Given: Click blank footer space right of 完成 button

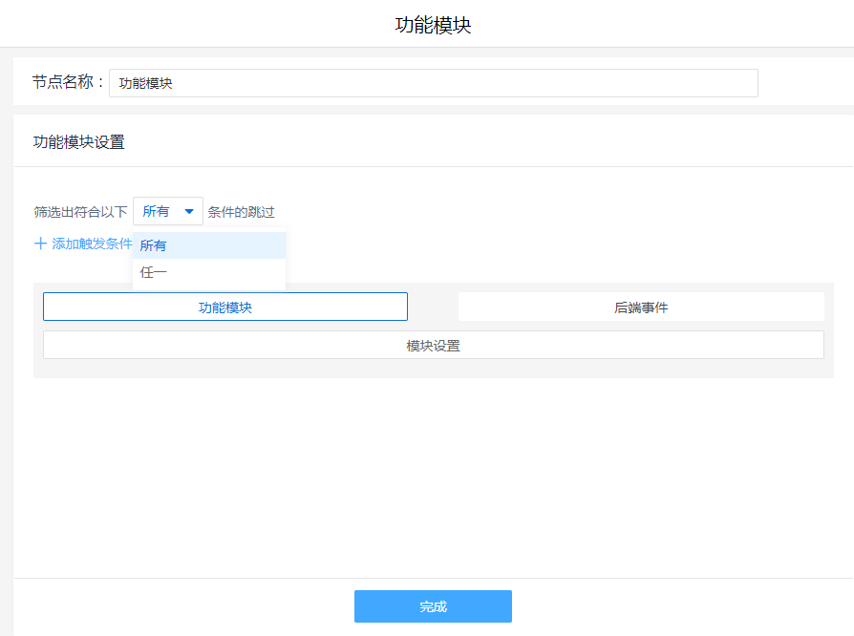Looking at the screenshot, I should pyautogui.click(x=669, y=606).
